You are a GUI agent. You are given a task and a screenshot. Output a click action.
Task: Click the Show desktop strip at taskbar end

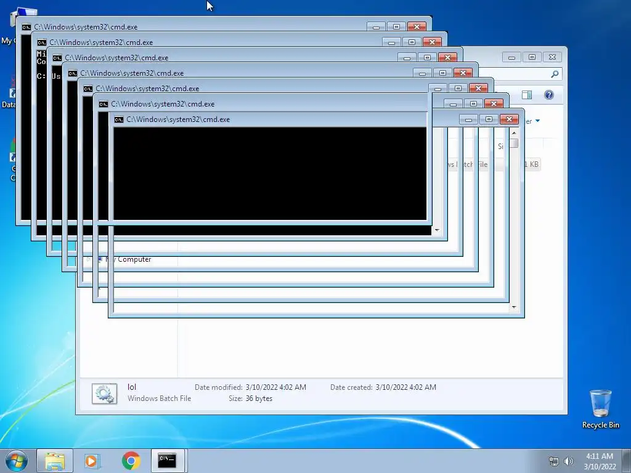click(628, 461)
